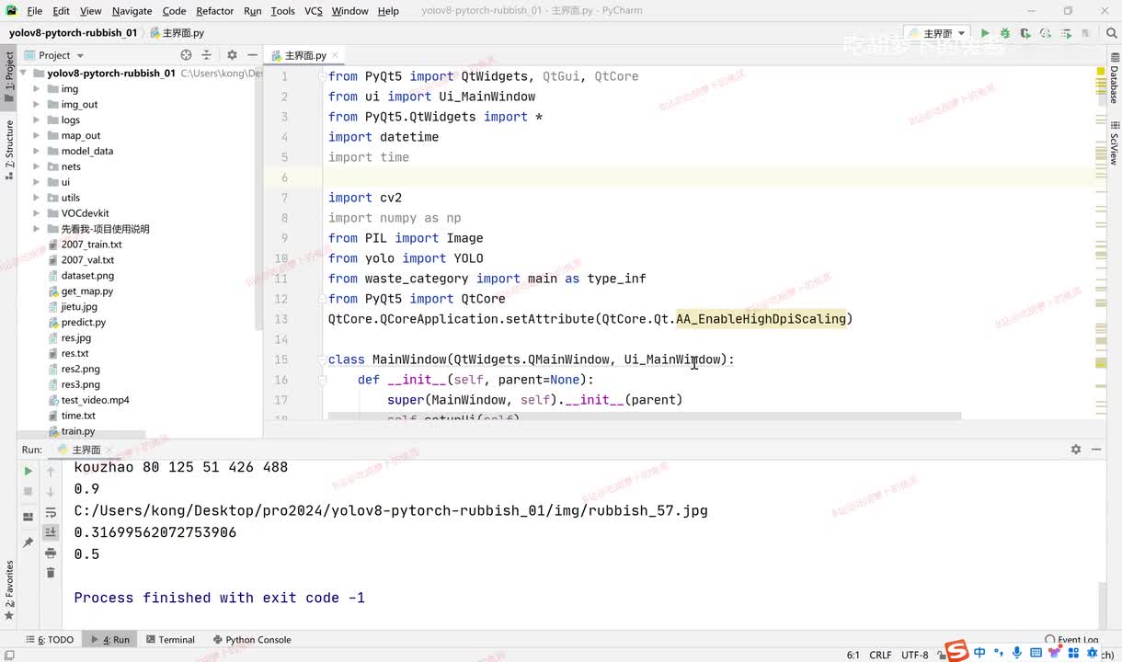Jump down the stack trace arrow
This screenshot has width=1122, height=662.
point(51,492)
